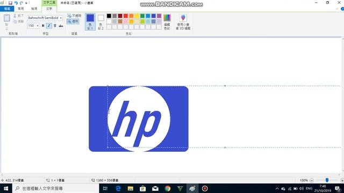Collapse the ribbon with the chevron arrow
Screen dimensions: 344x193
[337, 9]
